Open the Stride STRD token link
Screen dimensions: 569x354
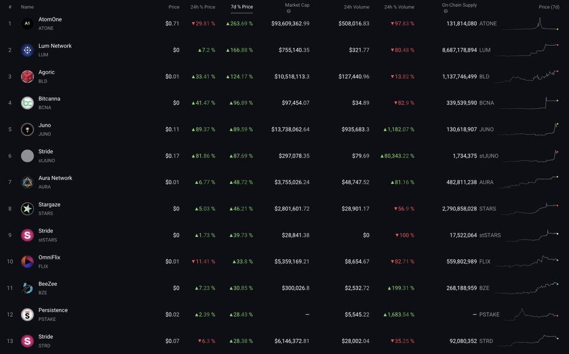pos(46,336)
